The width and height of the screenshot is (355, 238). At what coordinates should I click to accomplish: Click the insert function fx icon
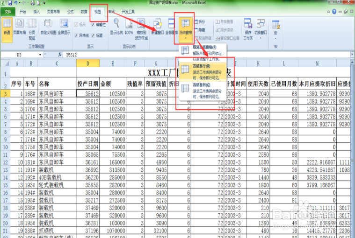pos(60,55)
